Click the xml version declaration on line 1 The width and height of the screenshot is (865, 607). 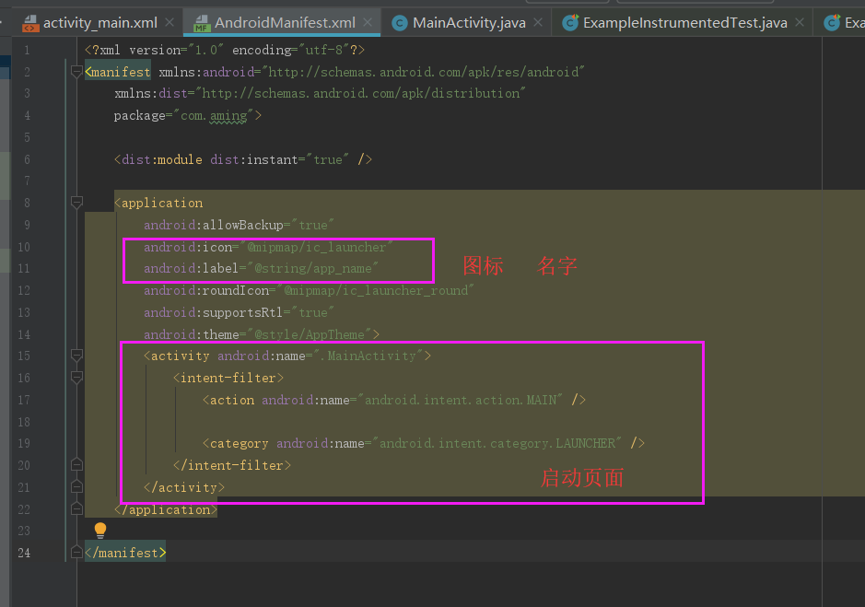click(x=225, y=51)
